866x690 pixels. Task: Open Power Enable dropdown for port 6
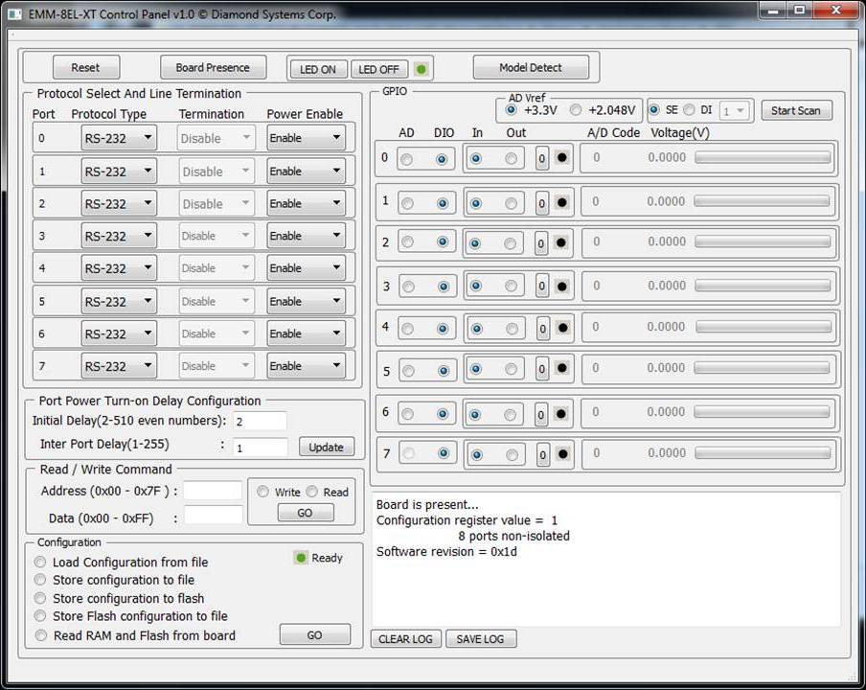click(x=306, y=333)
